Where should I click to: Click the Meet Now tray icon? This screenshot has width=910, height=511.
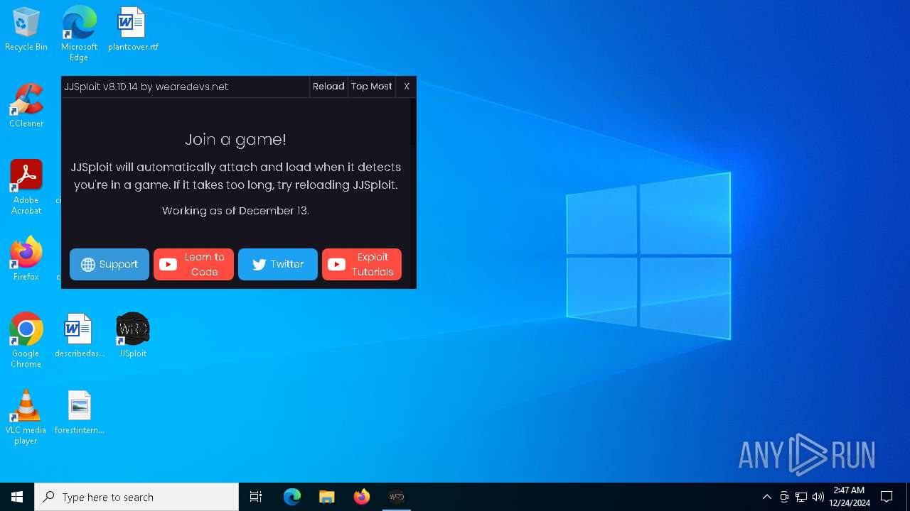click(784, 497)
